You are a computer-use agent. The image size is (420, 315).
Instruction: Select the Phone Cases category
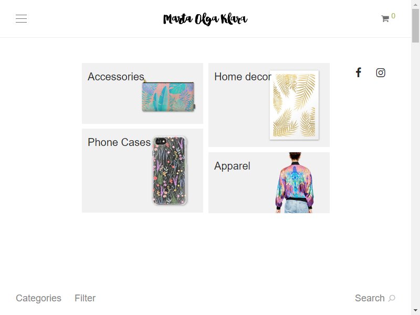tap(142, 171)
